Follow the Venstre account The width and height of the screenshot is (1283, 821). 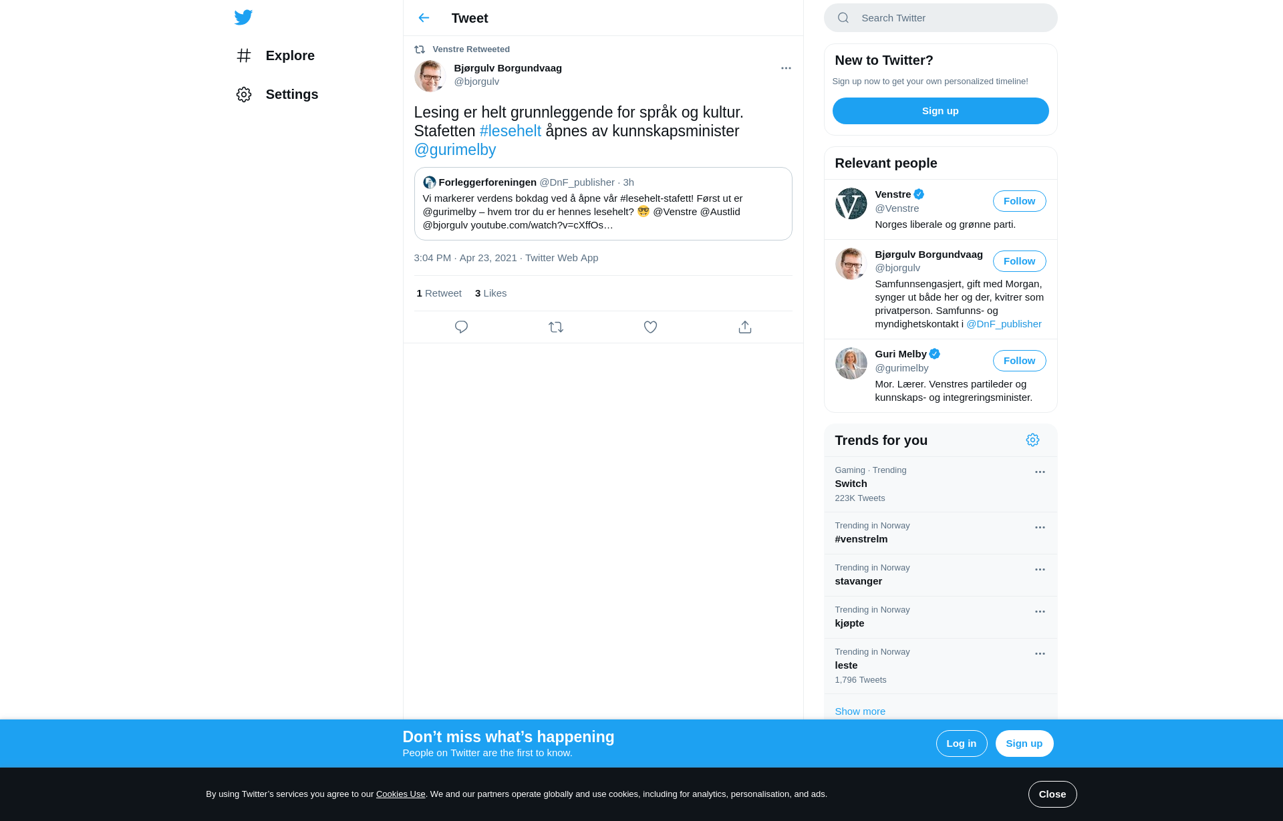click(x=1019, y=201)
